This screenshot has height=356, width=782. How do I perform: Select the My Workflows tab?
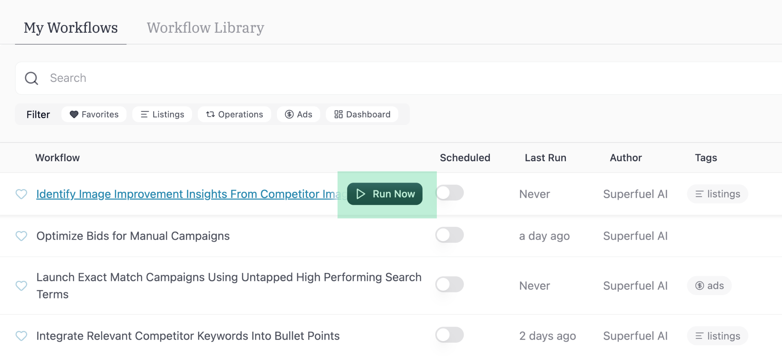[70, 27]
